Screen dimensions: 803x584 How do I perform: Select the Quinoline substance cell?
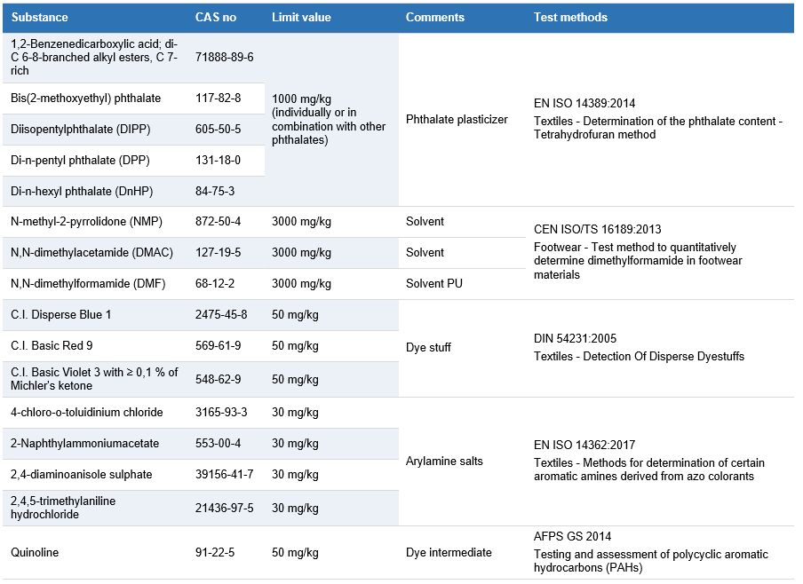35,553
